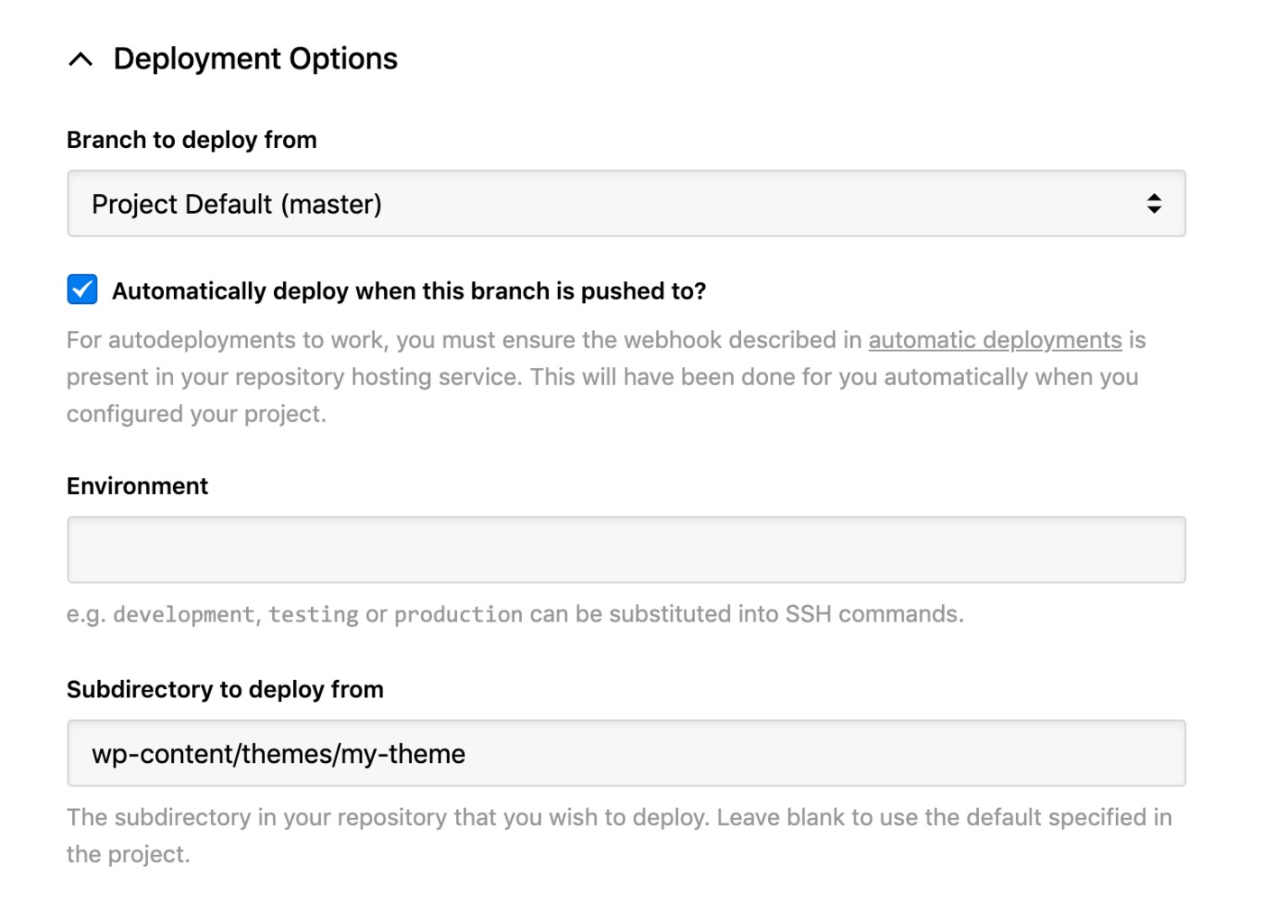Open the Branch to deploy from dropdown
The image size is (1262, 901).
pyautogui.click(x=626, y=204)
